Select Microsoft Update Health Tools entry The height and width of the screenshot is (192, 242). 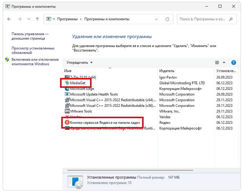click(94, 94)
